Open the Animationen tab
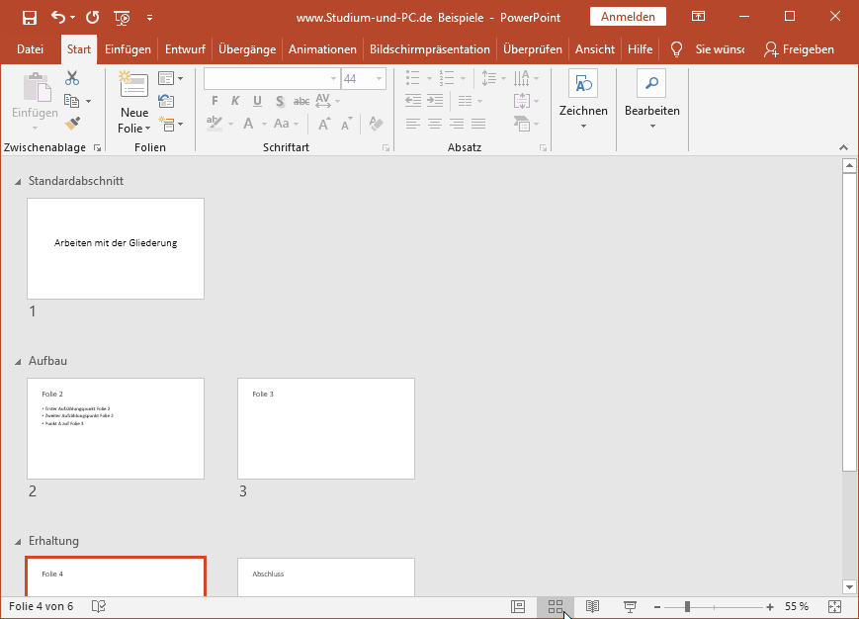859x619 pixels. 322,49
